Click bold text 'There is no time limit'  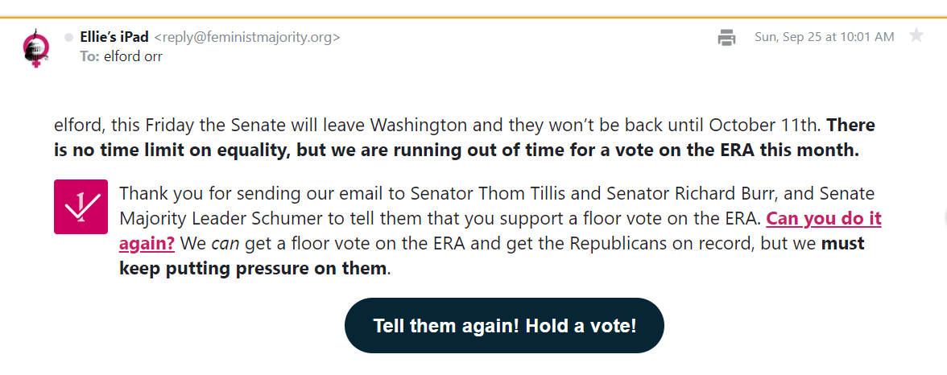pos(850,126)
